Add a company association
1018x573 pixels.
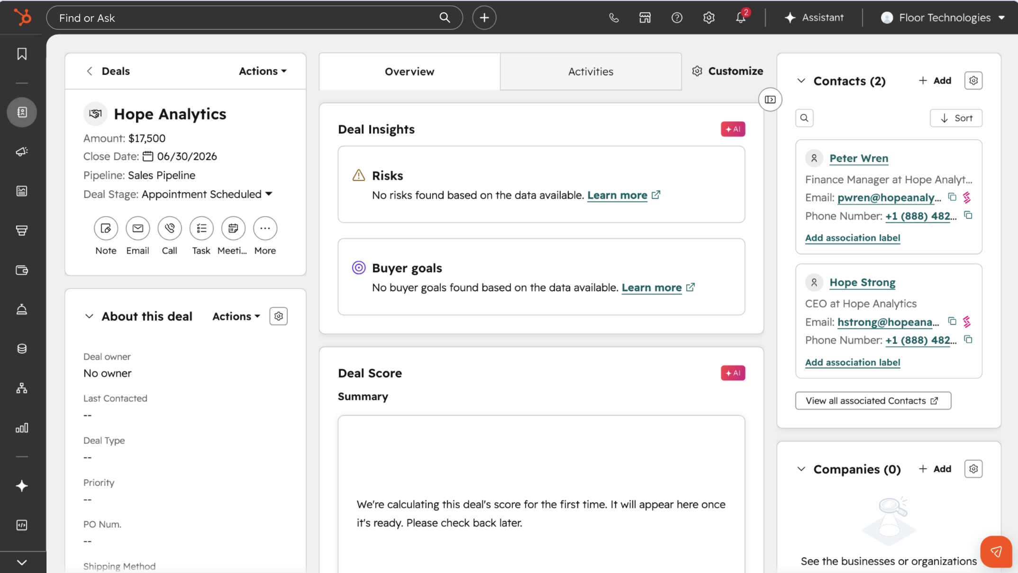[x=935, y=469]
